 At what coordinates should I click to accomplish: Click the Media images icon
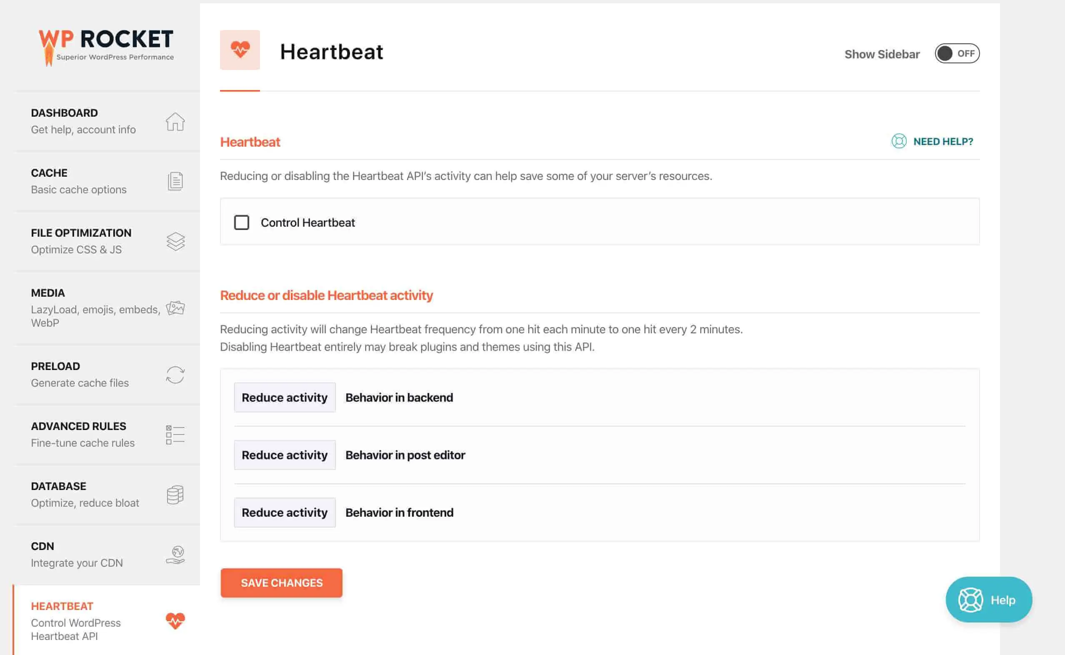[x=175, y=308]
